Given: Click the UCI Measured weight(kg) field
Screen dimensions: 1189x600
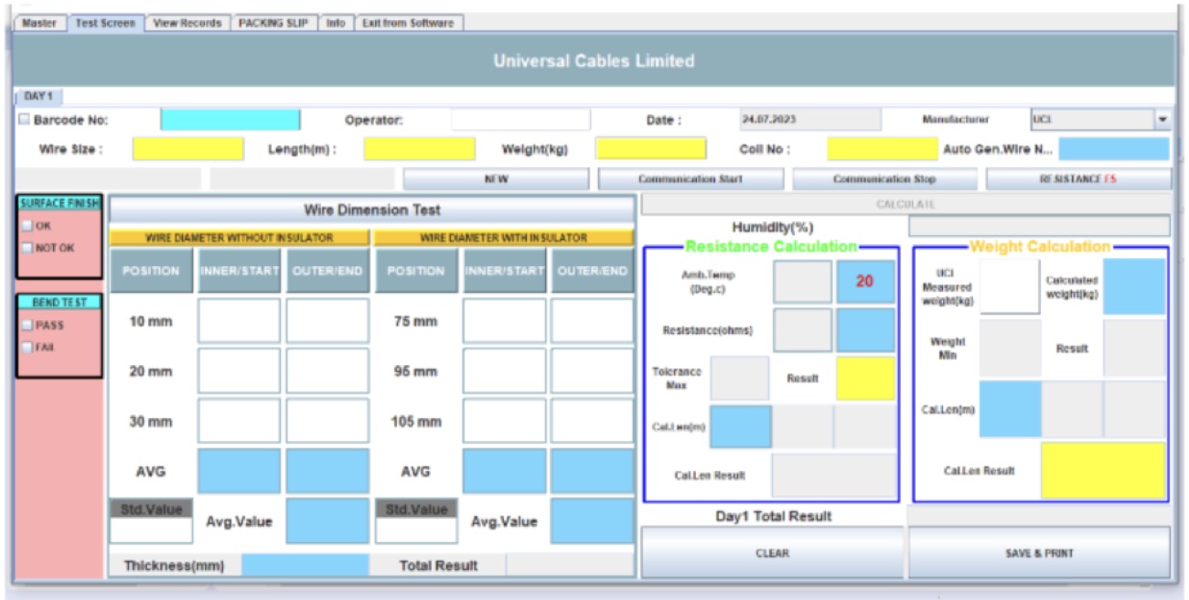Looking at the screenshot, I should coord(1010,286).
